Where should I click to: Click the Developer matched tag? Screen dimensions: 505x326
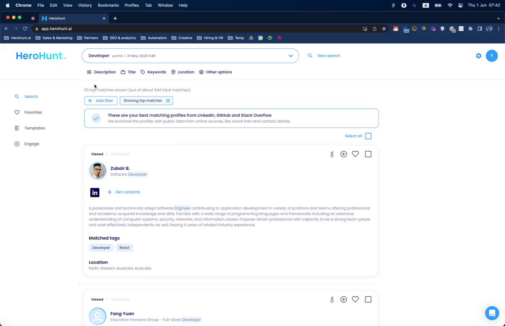[101, 248]
